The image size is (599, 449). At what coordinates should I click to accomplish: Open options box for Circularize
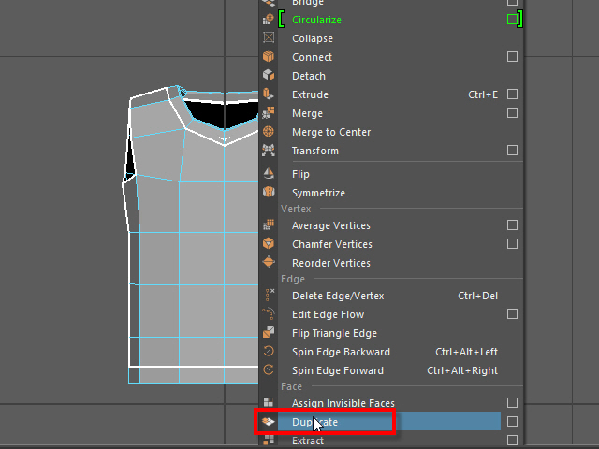click(512, 20)
